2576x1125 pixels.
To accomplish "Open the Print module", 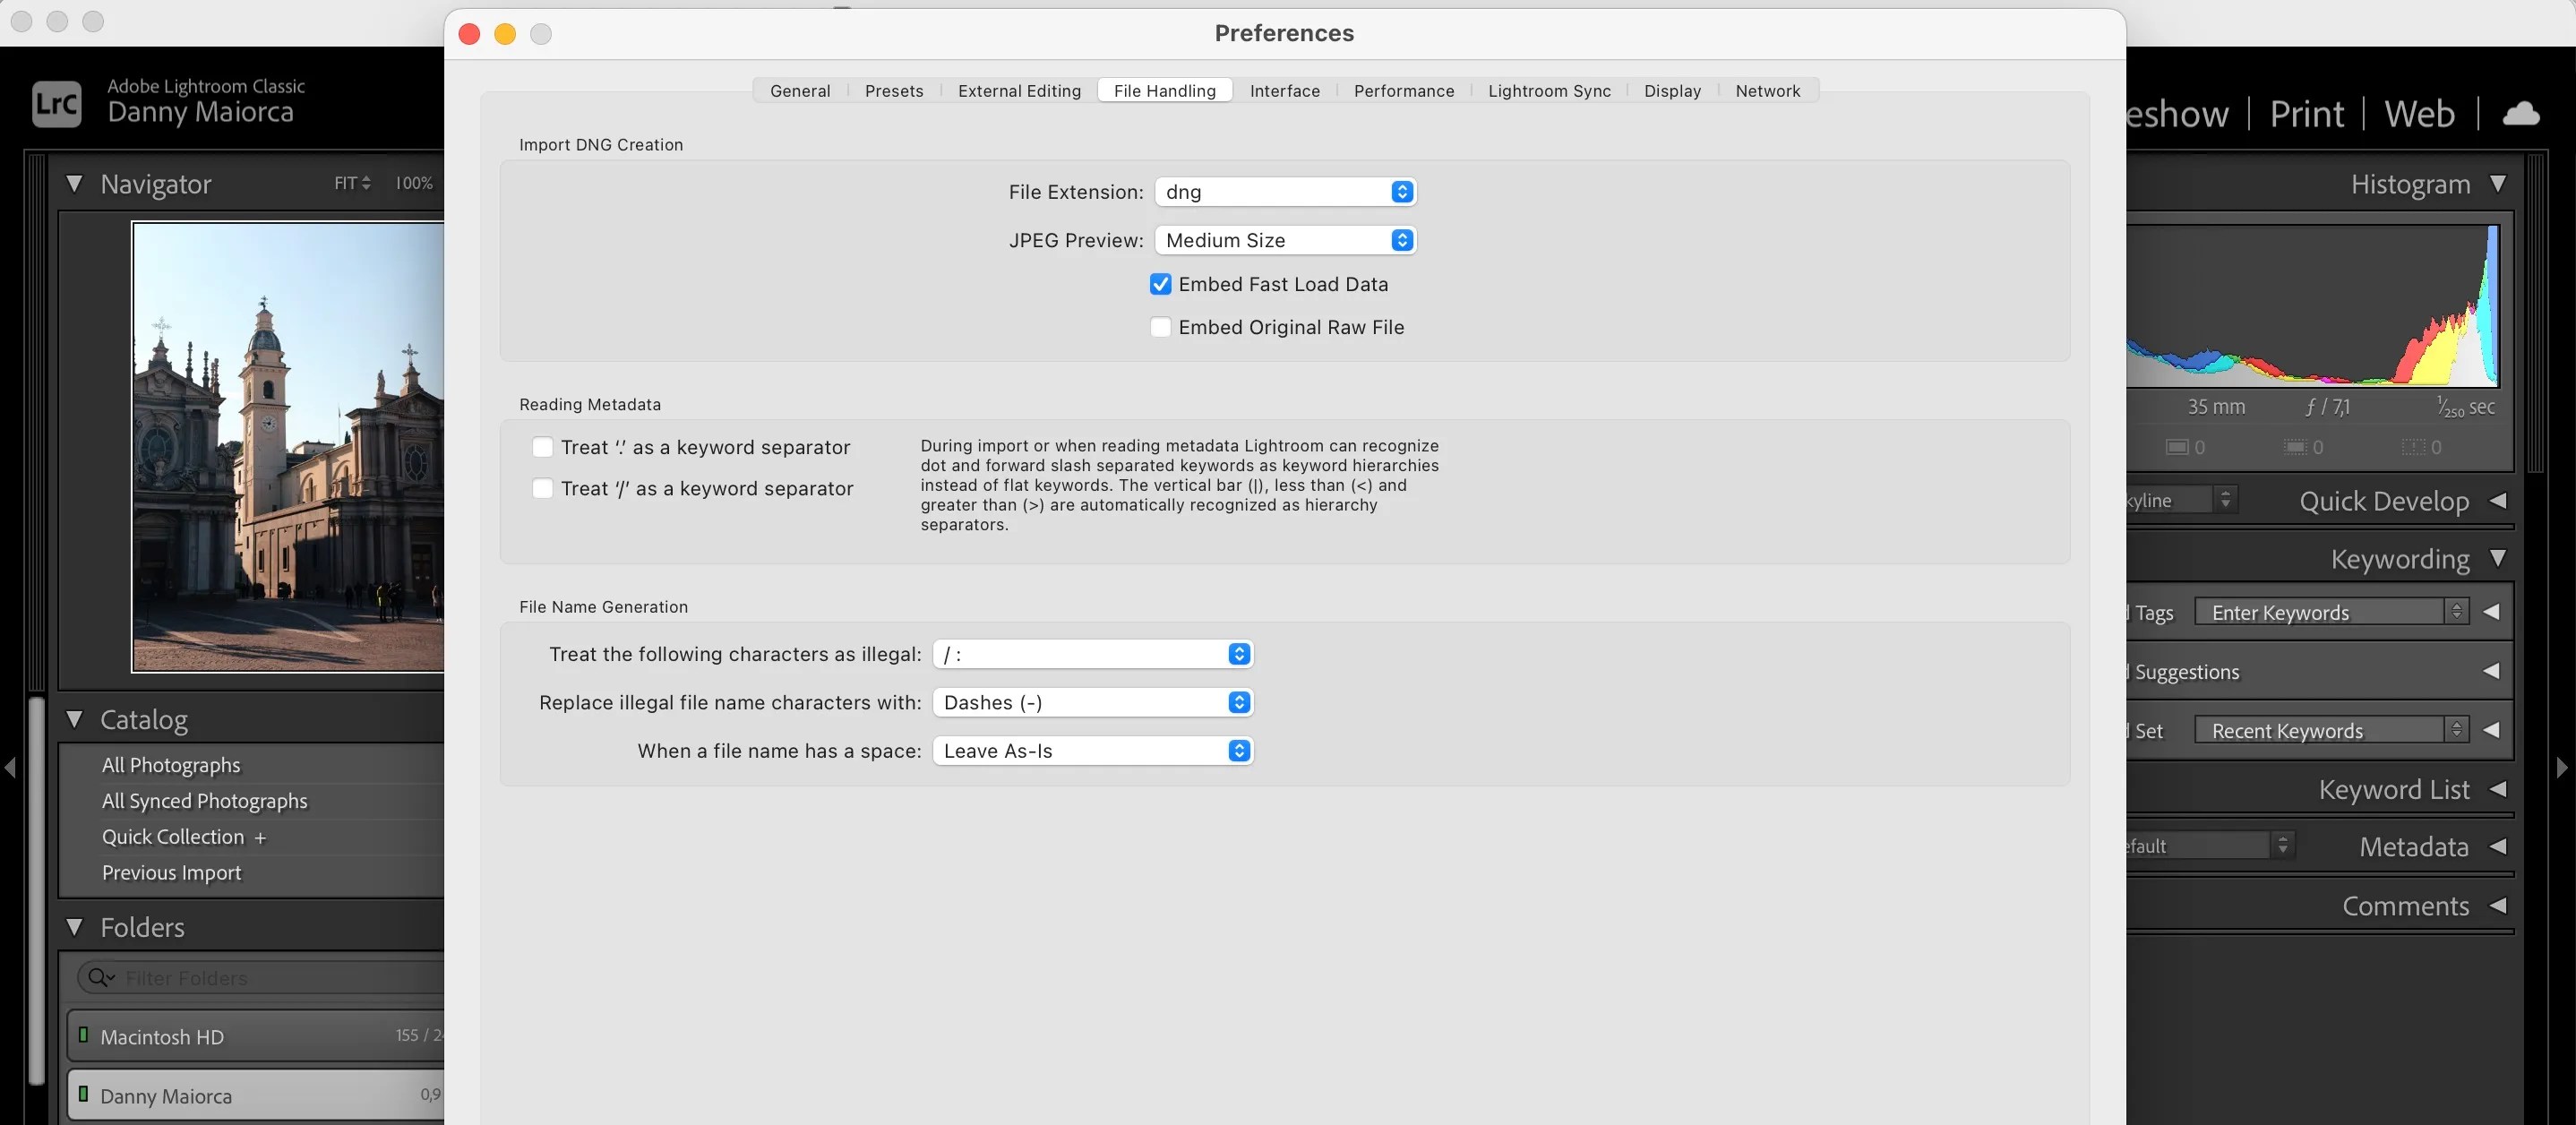I will [2306, 114].
